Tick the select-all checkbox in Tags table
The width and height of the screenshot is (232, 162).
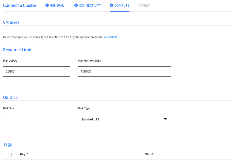tap(10, 154)
